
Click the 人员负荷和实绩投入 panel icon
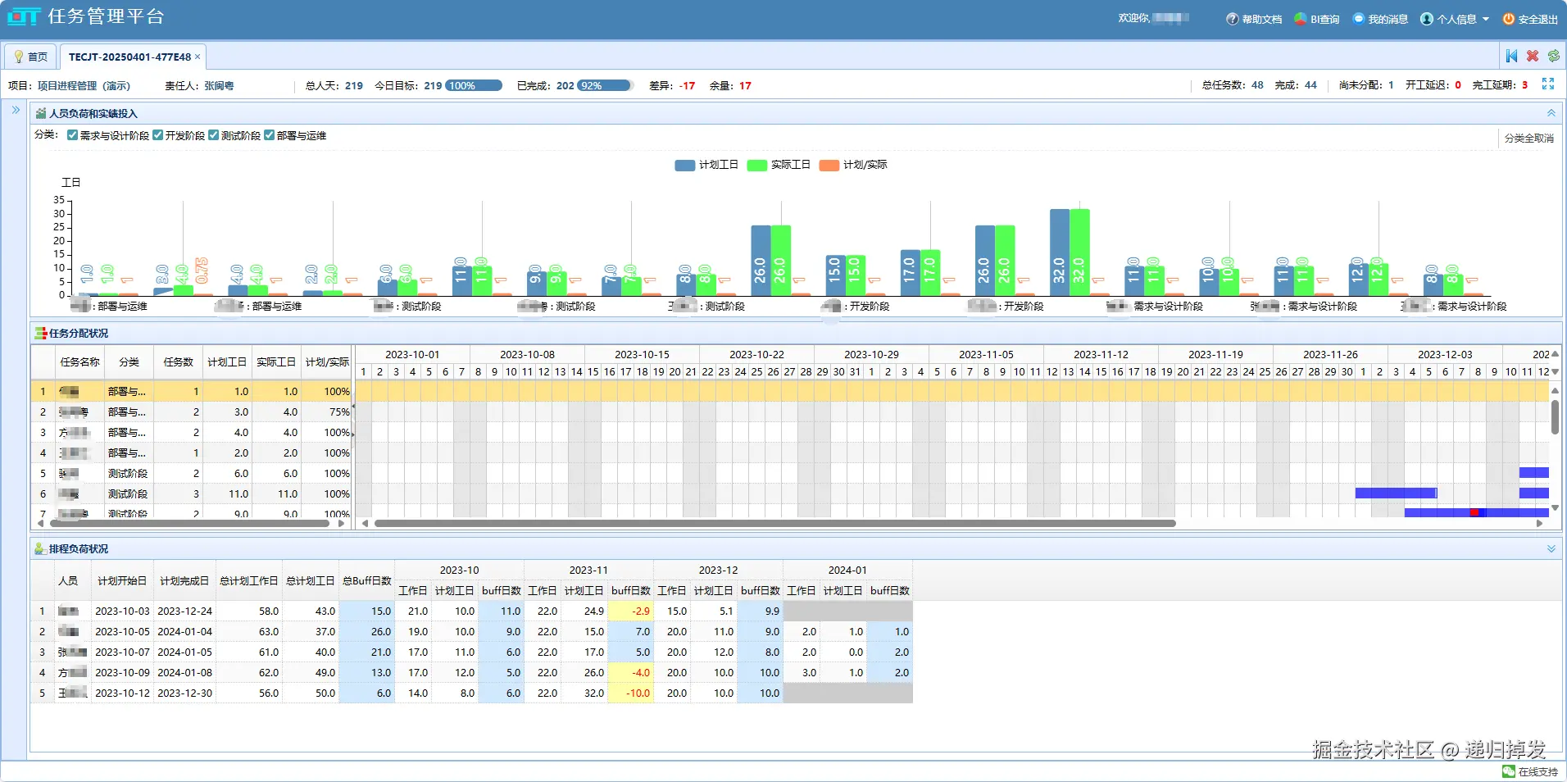[41, 113]
